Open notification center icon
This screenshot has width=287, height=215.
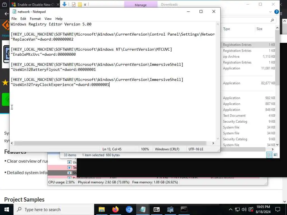tap(278, 209)
